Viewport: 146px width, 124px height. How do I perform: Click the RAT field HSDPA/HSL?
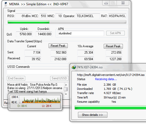(117, 16)
